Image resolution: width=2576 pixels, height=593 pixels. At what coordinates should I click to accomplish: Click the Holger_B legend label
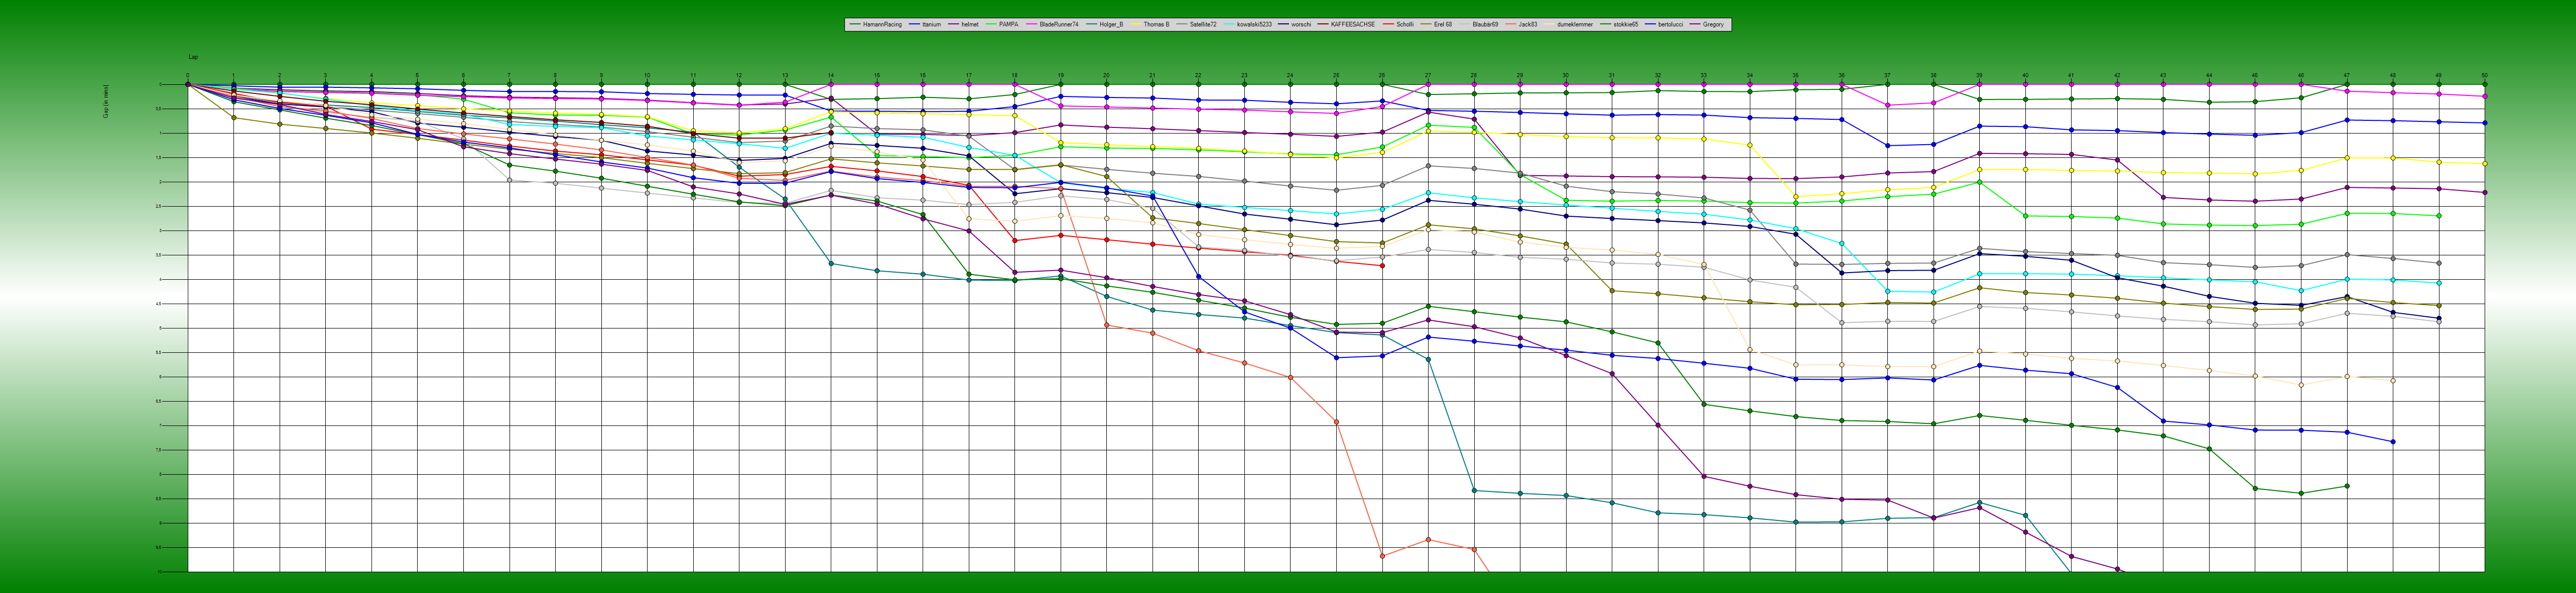coord(1111,24)
